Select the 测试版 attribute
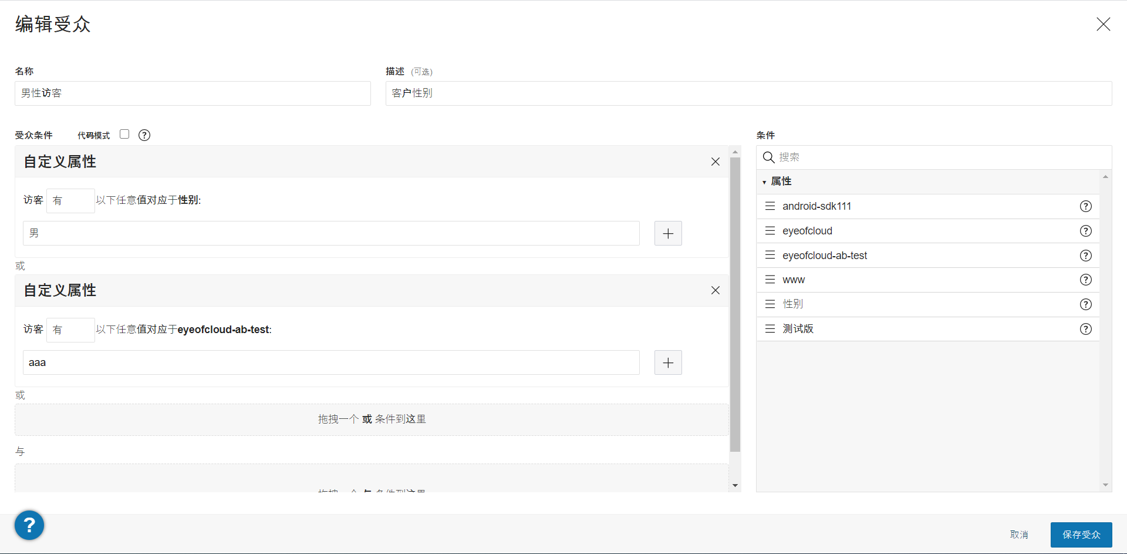Image resolution: width=1127 pixels, height=554 pixels. pos(927,329)
